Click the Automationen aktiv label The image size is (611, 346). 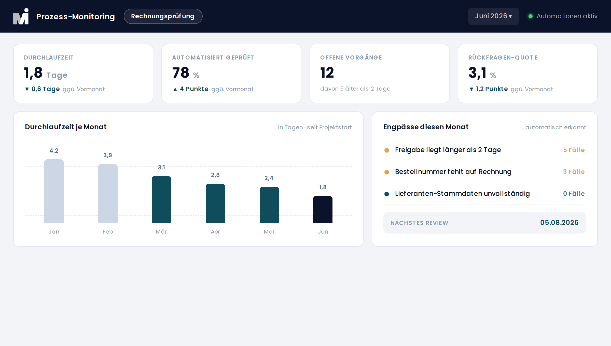[x=567, y=16]
